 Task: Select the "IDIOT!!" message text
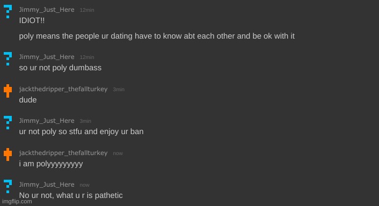coord(32,20)
